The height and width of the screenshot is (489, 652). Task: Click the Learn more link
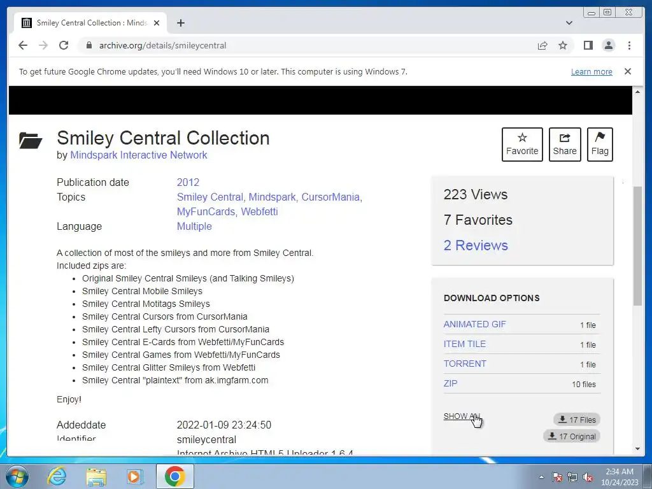tap(592, 71)
